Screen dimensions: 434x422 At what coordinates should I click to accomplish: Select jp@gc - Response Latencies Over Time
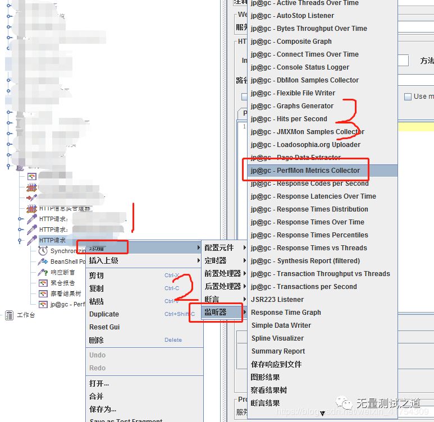[x=322, y=196]
